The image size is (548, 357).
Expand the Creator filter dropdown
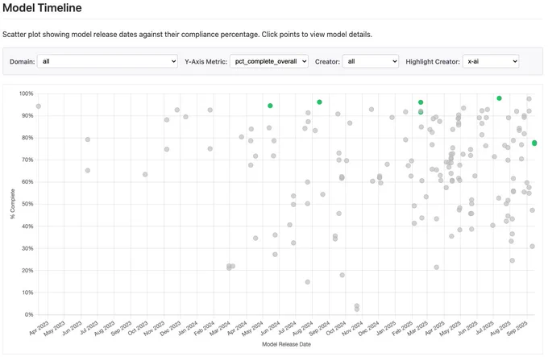[370, 61]
